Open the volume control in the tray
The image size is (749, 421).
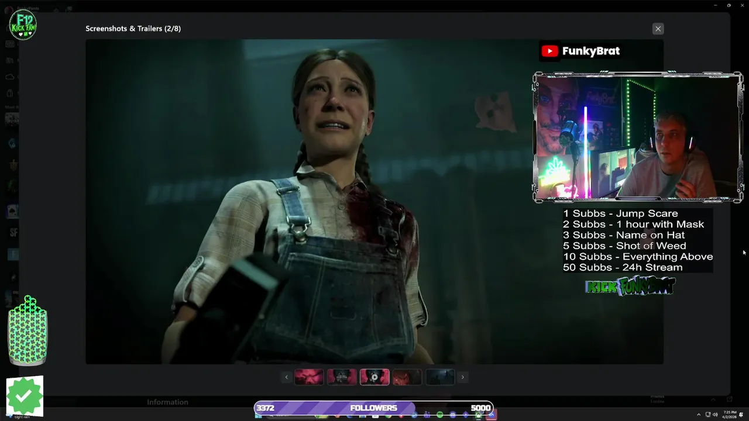tap(715, 415)
